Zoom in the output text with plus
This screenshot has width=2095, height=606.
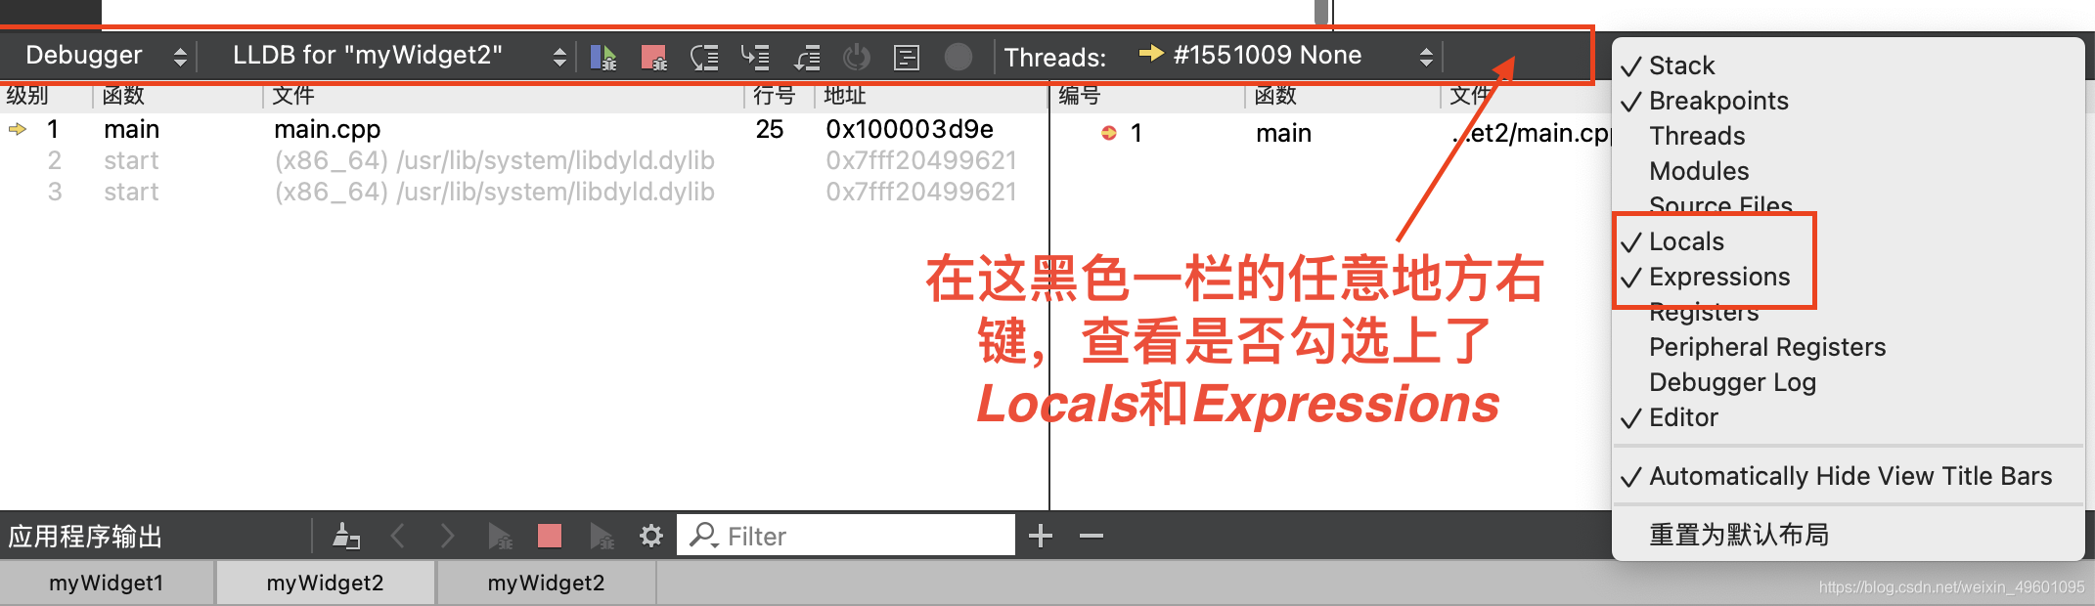(1041, 536)
